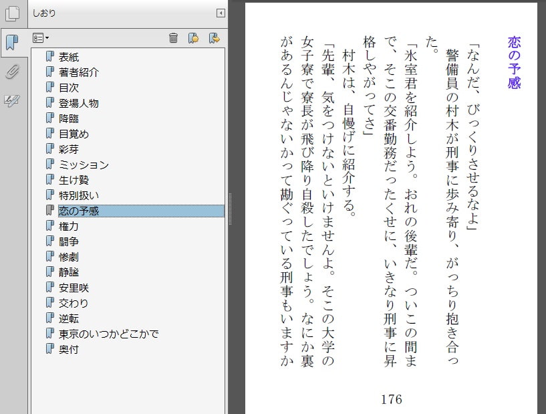Go to the 著者紹介 bookmark
The width and height of the screenshot is (546, 414).
click(79, 72)
